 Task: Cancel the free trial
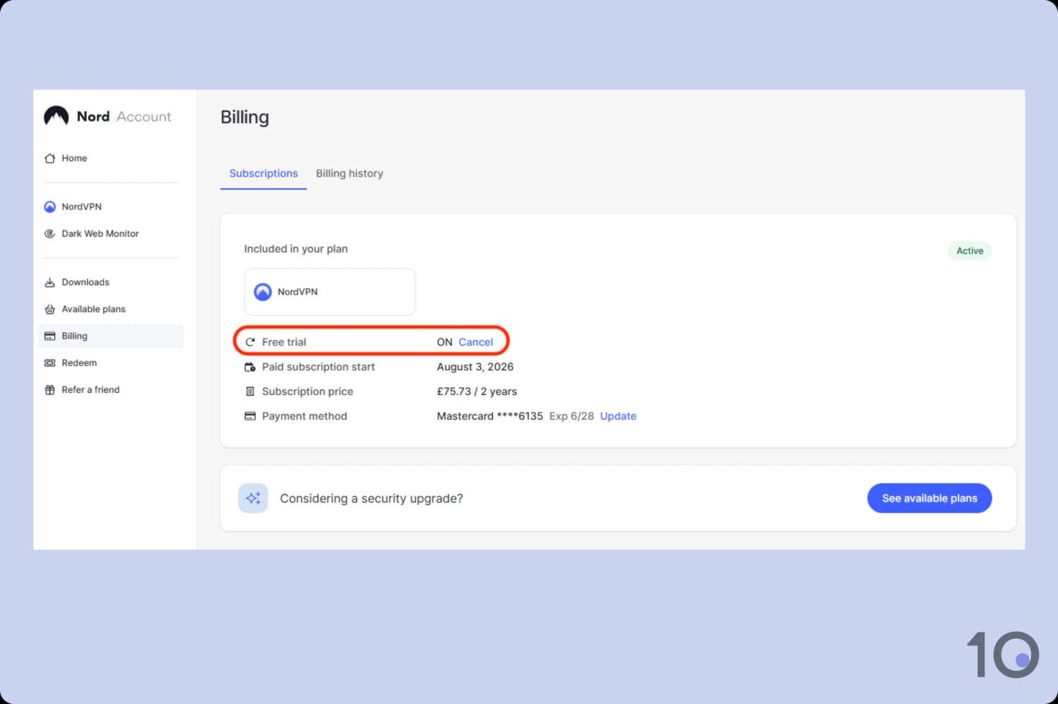(475, 342)
